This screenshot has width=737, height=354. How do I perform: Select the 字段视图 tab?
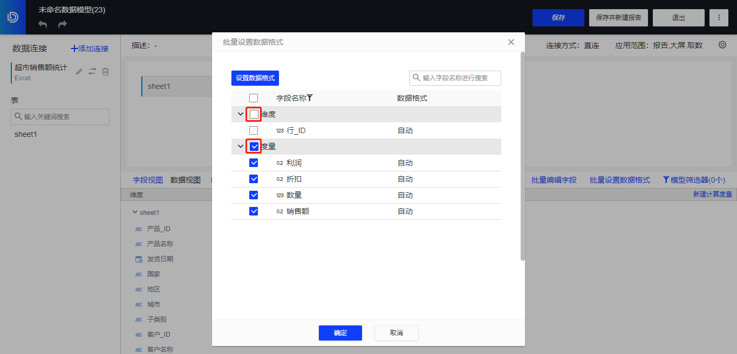(x=147, y=179)
